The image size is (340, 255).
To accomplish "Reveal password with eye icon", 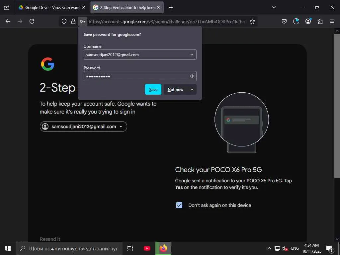I will tap(192, 76).
